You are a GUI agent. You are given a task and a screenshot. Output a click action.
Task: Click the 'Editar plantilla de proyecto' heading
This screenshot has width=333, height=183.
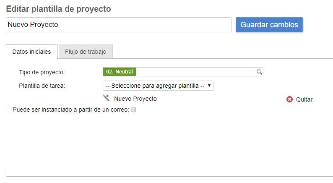[x=59, y=9]
